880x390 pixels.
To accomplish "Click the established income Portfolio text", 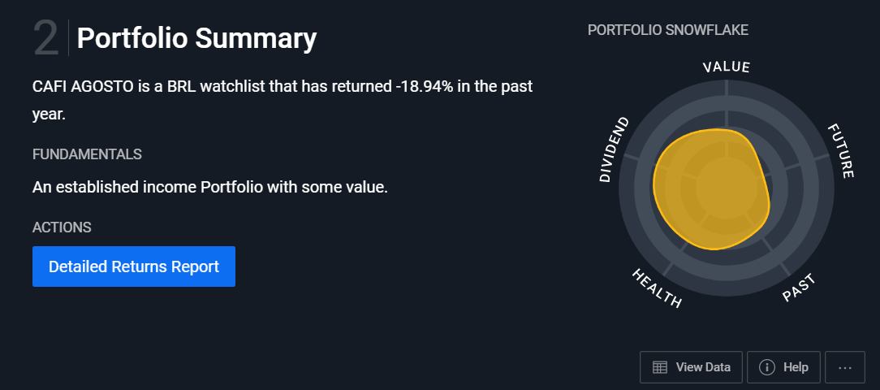I will tap(210, 187).
